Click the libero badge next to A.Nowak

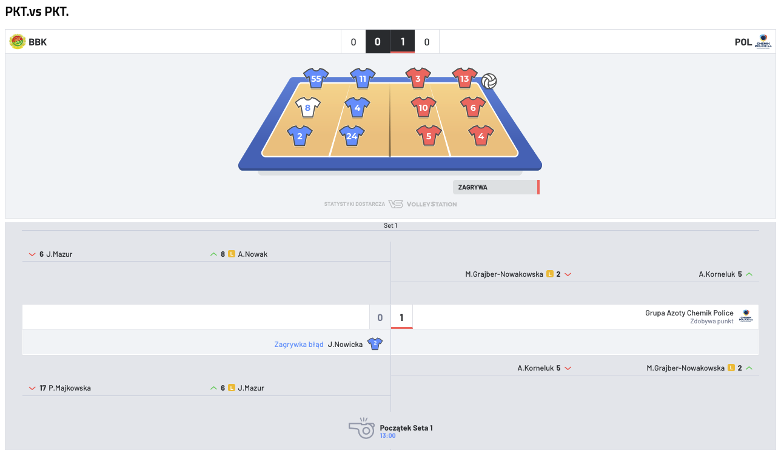[x=232, y=254]
